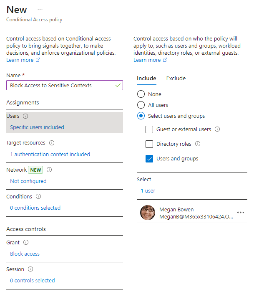Open the ellipsis menu beside New title
Viewport: 259px width, 302px height.
[40, 9]
